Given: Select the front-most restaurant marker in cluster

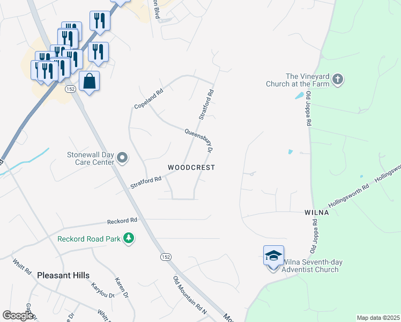Looking at the screenshot, I should [48, 72].
